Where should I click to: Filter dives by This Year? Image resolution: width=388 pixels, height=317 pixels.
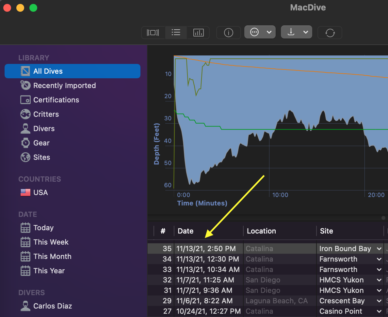(49, 271)
